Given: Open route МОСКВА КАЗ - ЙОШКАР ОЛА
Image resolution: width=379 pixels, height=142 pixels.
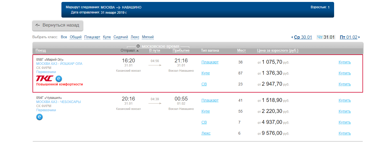Looking at the screenshot, I should click(59, 64).
